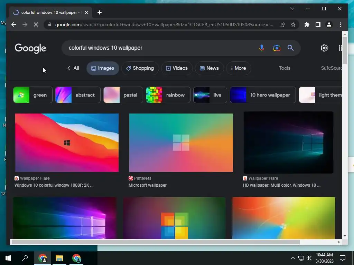This screenshot has height=265, width=354.
Task: Stop loading the page
Action: pos(36,24)
